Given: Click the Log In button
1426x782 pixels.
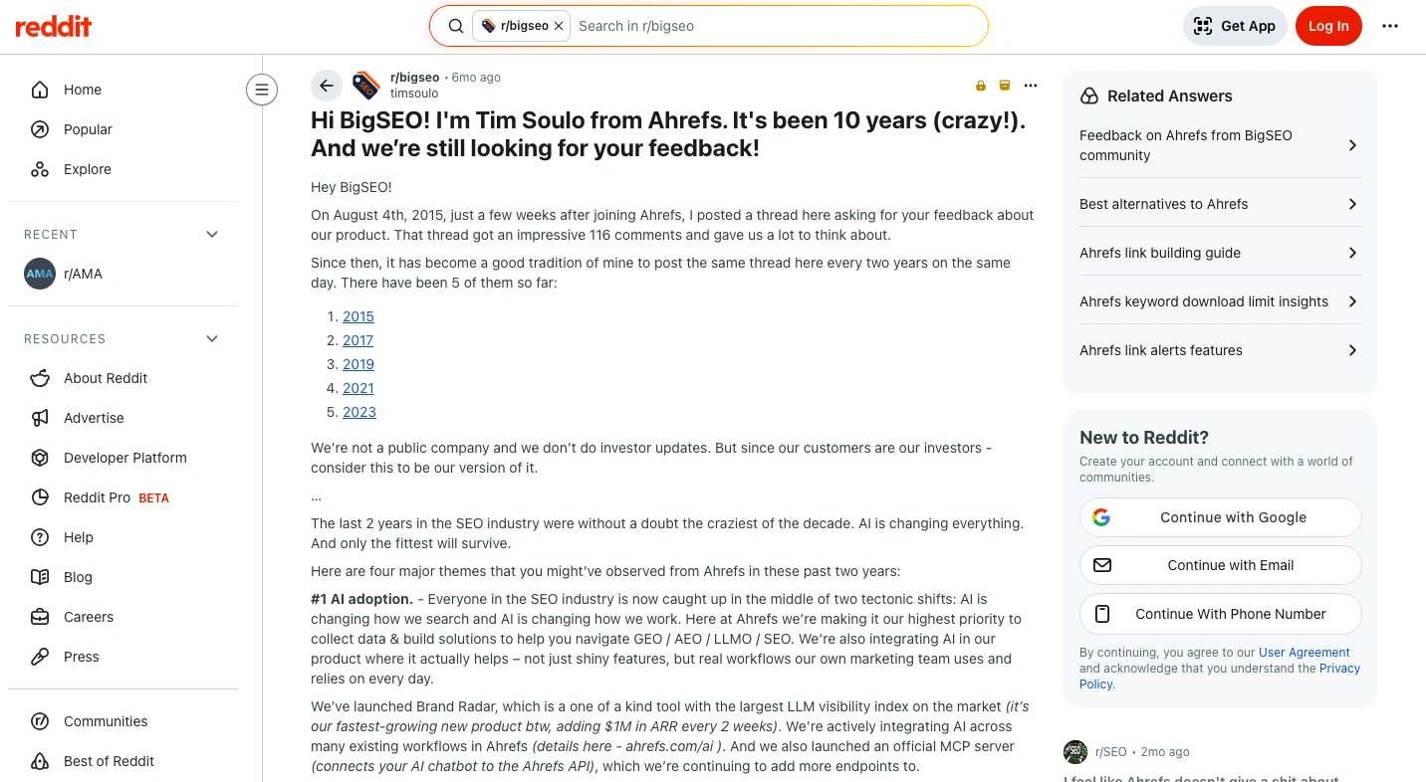Looking at the screenshot, I should pos(1328,26).
